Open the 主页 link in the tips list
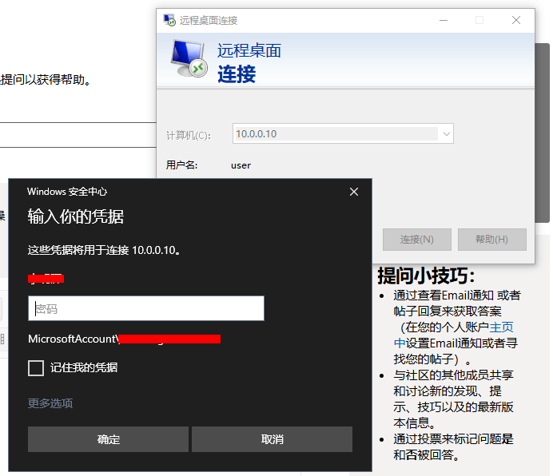 pos(501,327)
